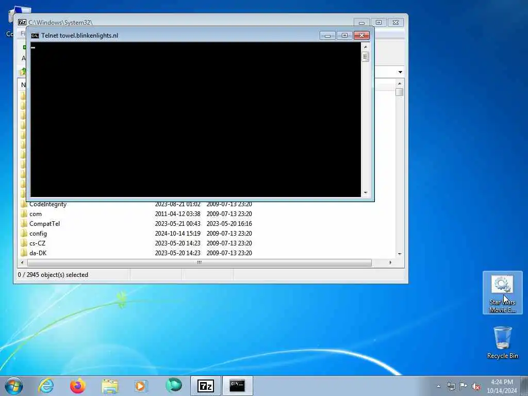Click the config folder icon

tap(24, 234)
